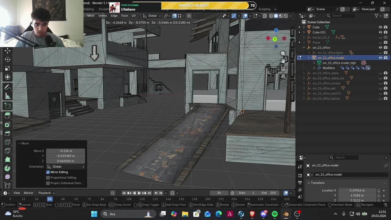Select the Smooth tool

pos(8,177)
